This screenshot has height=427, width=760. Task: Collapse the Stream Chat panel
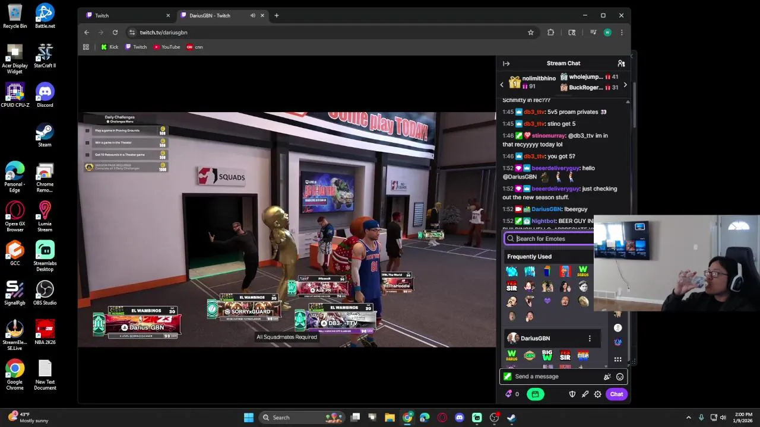click(x=506, y=63)
